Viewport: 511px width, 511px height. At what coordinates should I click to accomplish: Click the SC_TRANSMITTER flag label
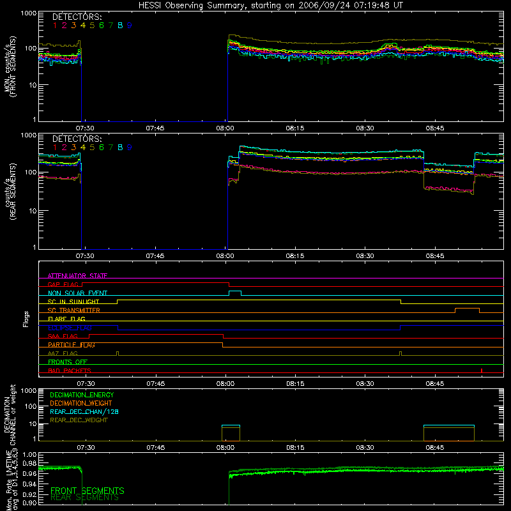coord(74,310)
